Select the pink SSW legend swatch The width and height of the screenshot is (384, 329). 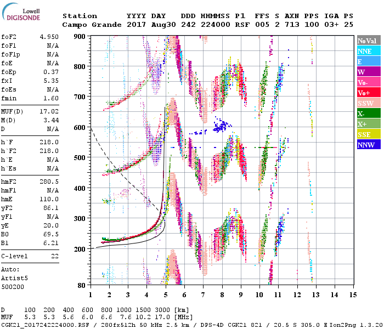368,104
